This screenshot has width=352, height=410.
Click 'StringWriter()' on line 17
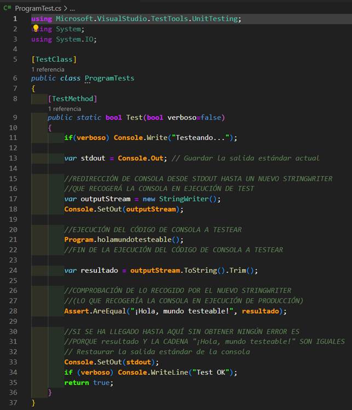pyautogui.click(x=188, y=199)
